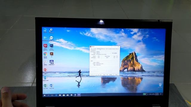Switch to the Mainboard tab in CPU-Z
Viewport: 191px width, 107px height.
(99, 49)
